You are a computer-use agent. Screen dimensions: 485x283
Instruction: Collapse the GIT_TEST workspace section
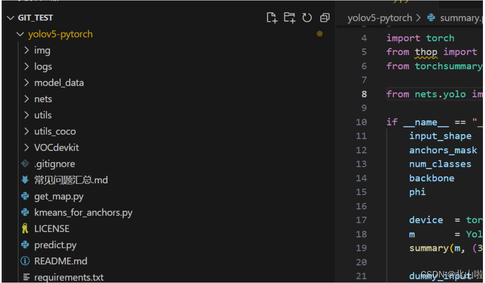pos(10,18)
